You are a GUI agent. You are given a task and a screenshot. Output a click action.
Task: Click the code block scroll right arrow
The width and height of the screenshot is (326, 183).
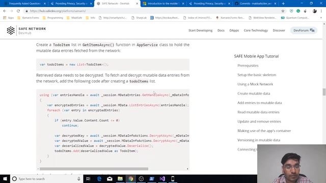[x=187, y=169]
